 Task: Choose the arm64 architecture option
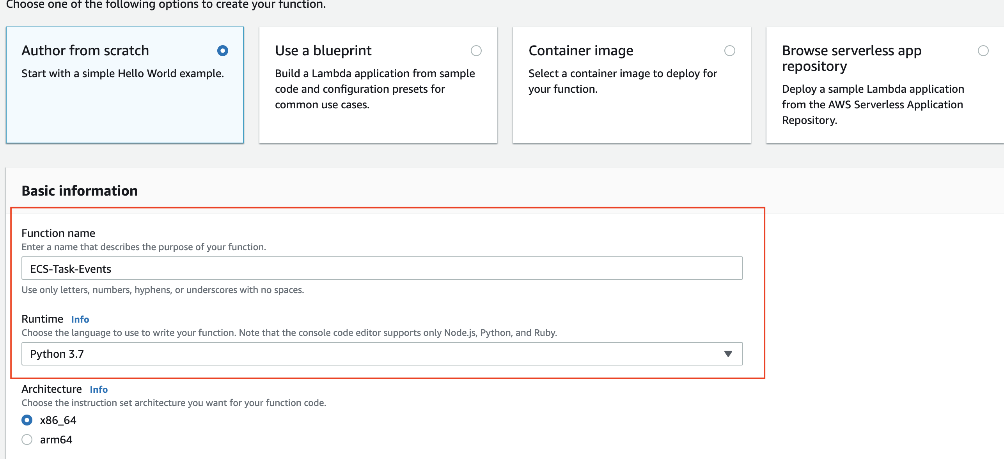pos(27,440)
